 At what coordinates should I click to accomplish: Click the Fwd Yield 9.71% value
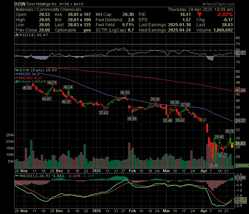tap(128, 25)
